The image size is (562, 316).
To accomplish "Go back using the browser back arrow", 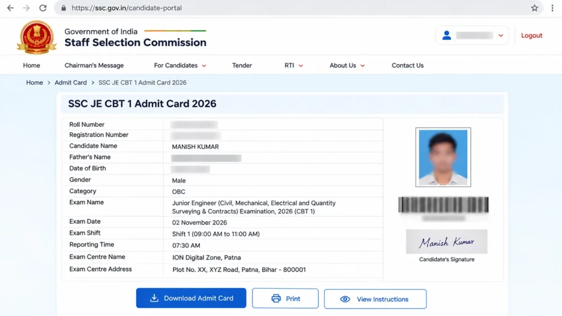I will click(x=10, y=8).
